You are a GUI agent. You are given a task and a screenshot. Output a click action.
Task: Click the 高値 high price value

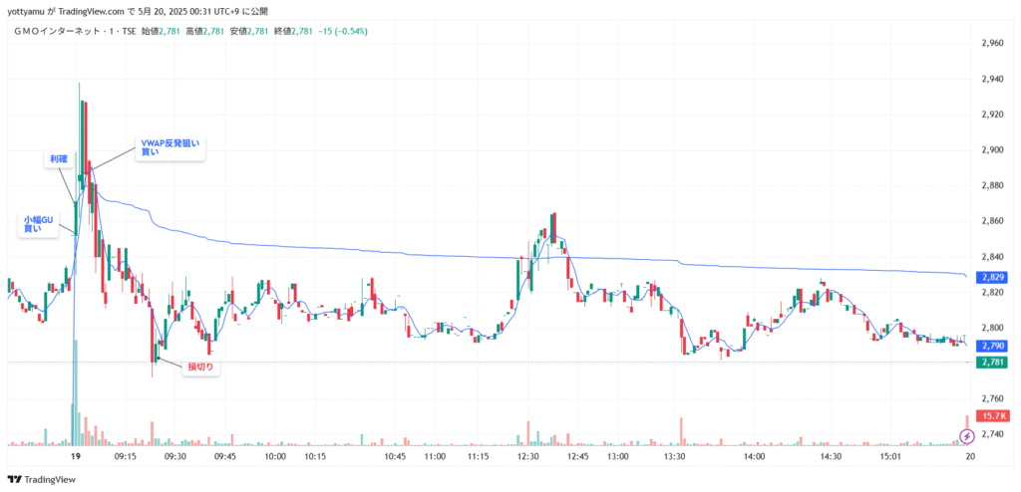pyautogui.click(x=214, y=31)
